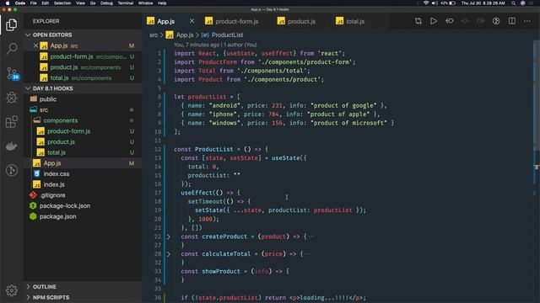
Task: Open the Docker view in activity bar
Action: pos(12,146)
